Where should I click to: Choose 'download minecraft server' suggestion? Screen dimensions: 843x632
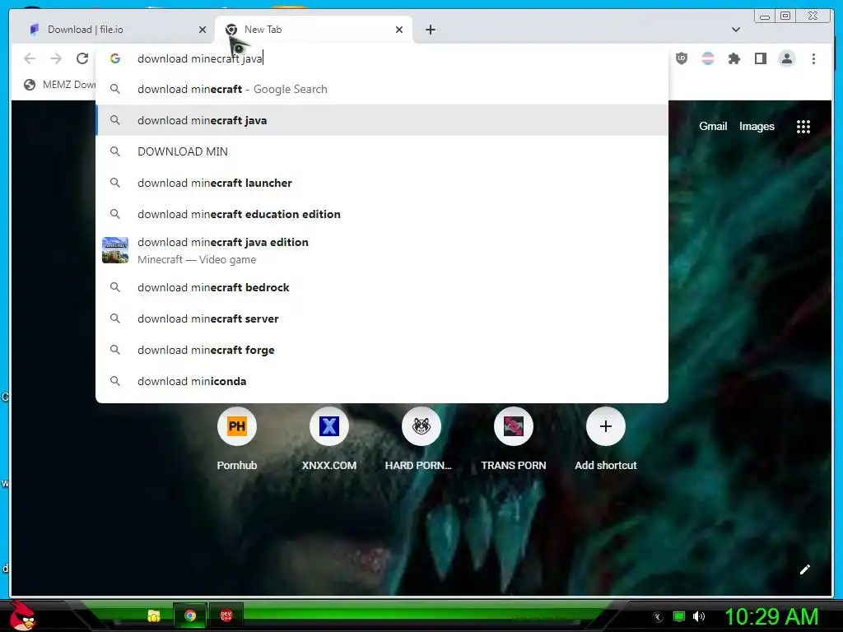click(382, 318)
